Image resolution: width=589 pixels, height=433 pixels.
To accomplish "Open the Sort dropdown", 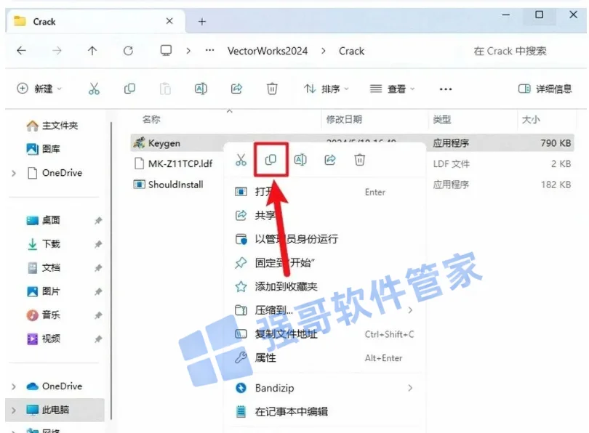I will click(x=326, y=89).
